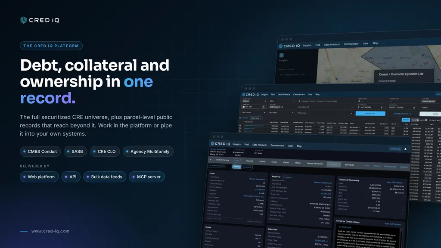Image resolution: width=441 pixels, height=248 pixels.
Task: Open Commentary menu in loan detail window
Action: (x=277, y=146)
